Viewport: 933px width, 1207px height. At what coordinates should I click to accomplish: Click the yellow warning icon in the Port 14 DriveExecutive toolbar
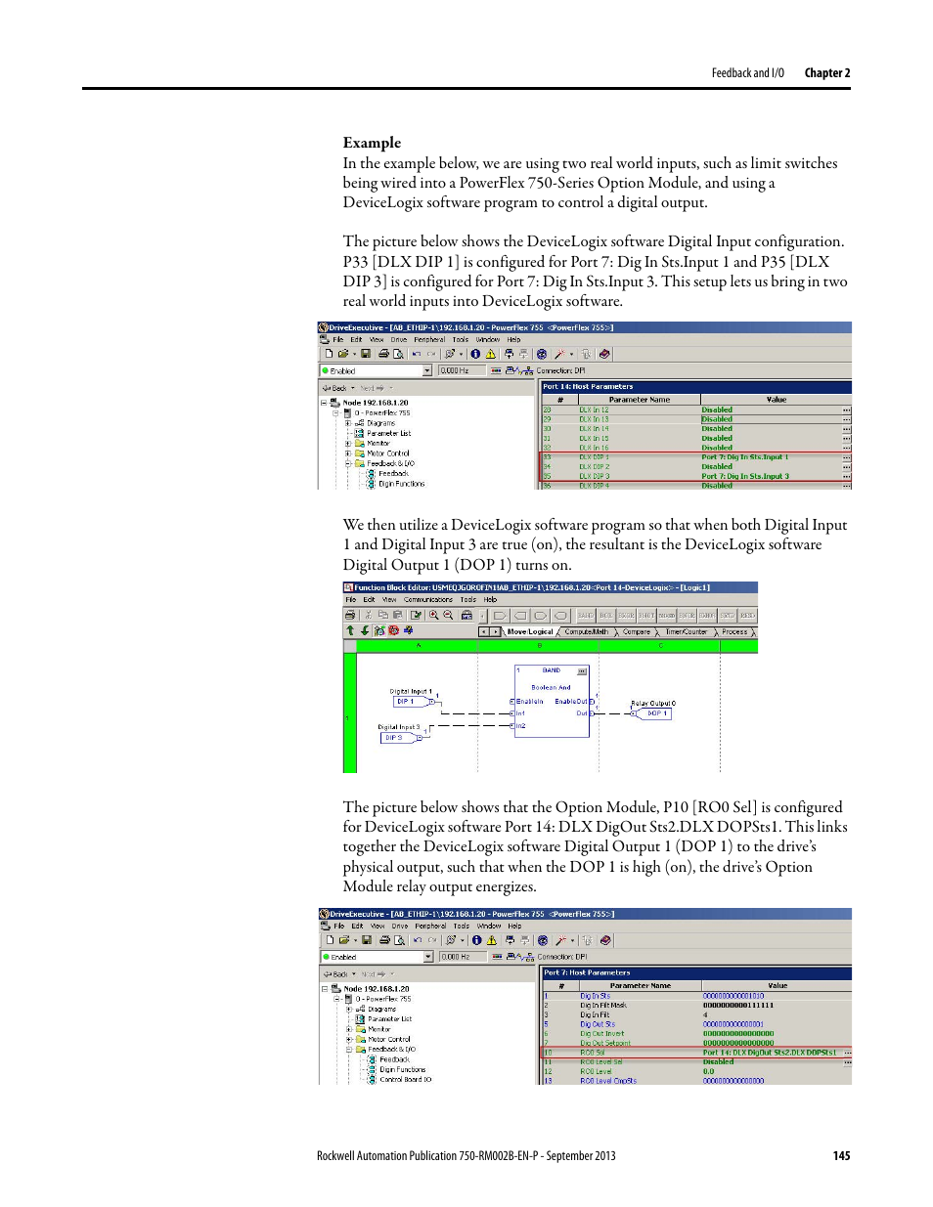point(491,354)
